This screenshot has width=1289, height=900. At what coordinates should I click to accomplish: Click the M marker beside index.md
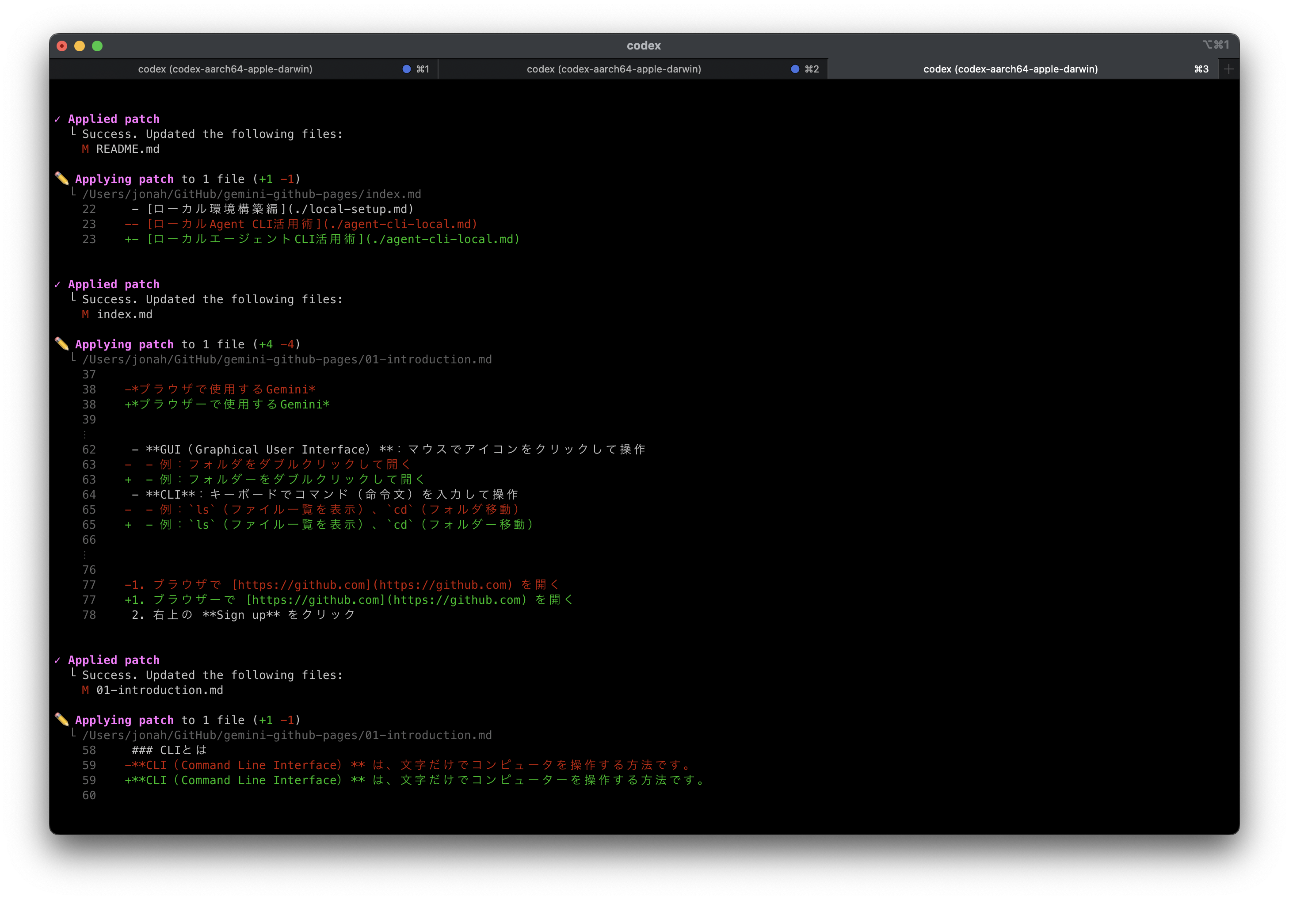pyautogui.click(x=85, y=314)
